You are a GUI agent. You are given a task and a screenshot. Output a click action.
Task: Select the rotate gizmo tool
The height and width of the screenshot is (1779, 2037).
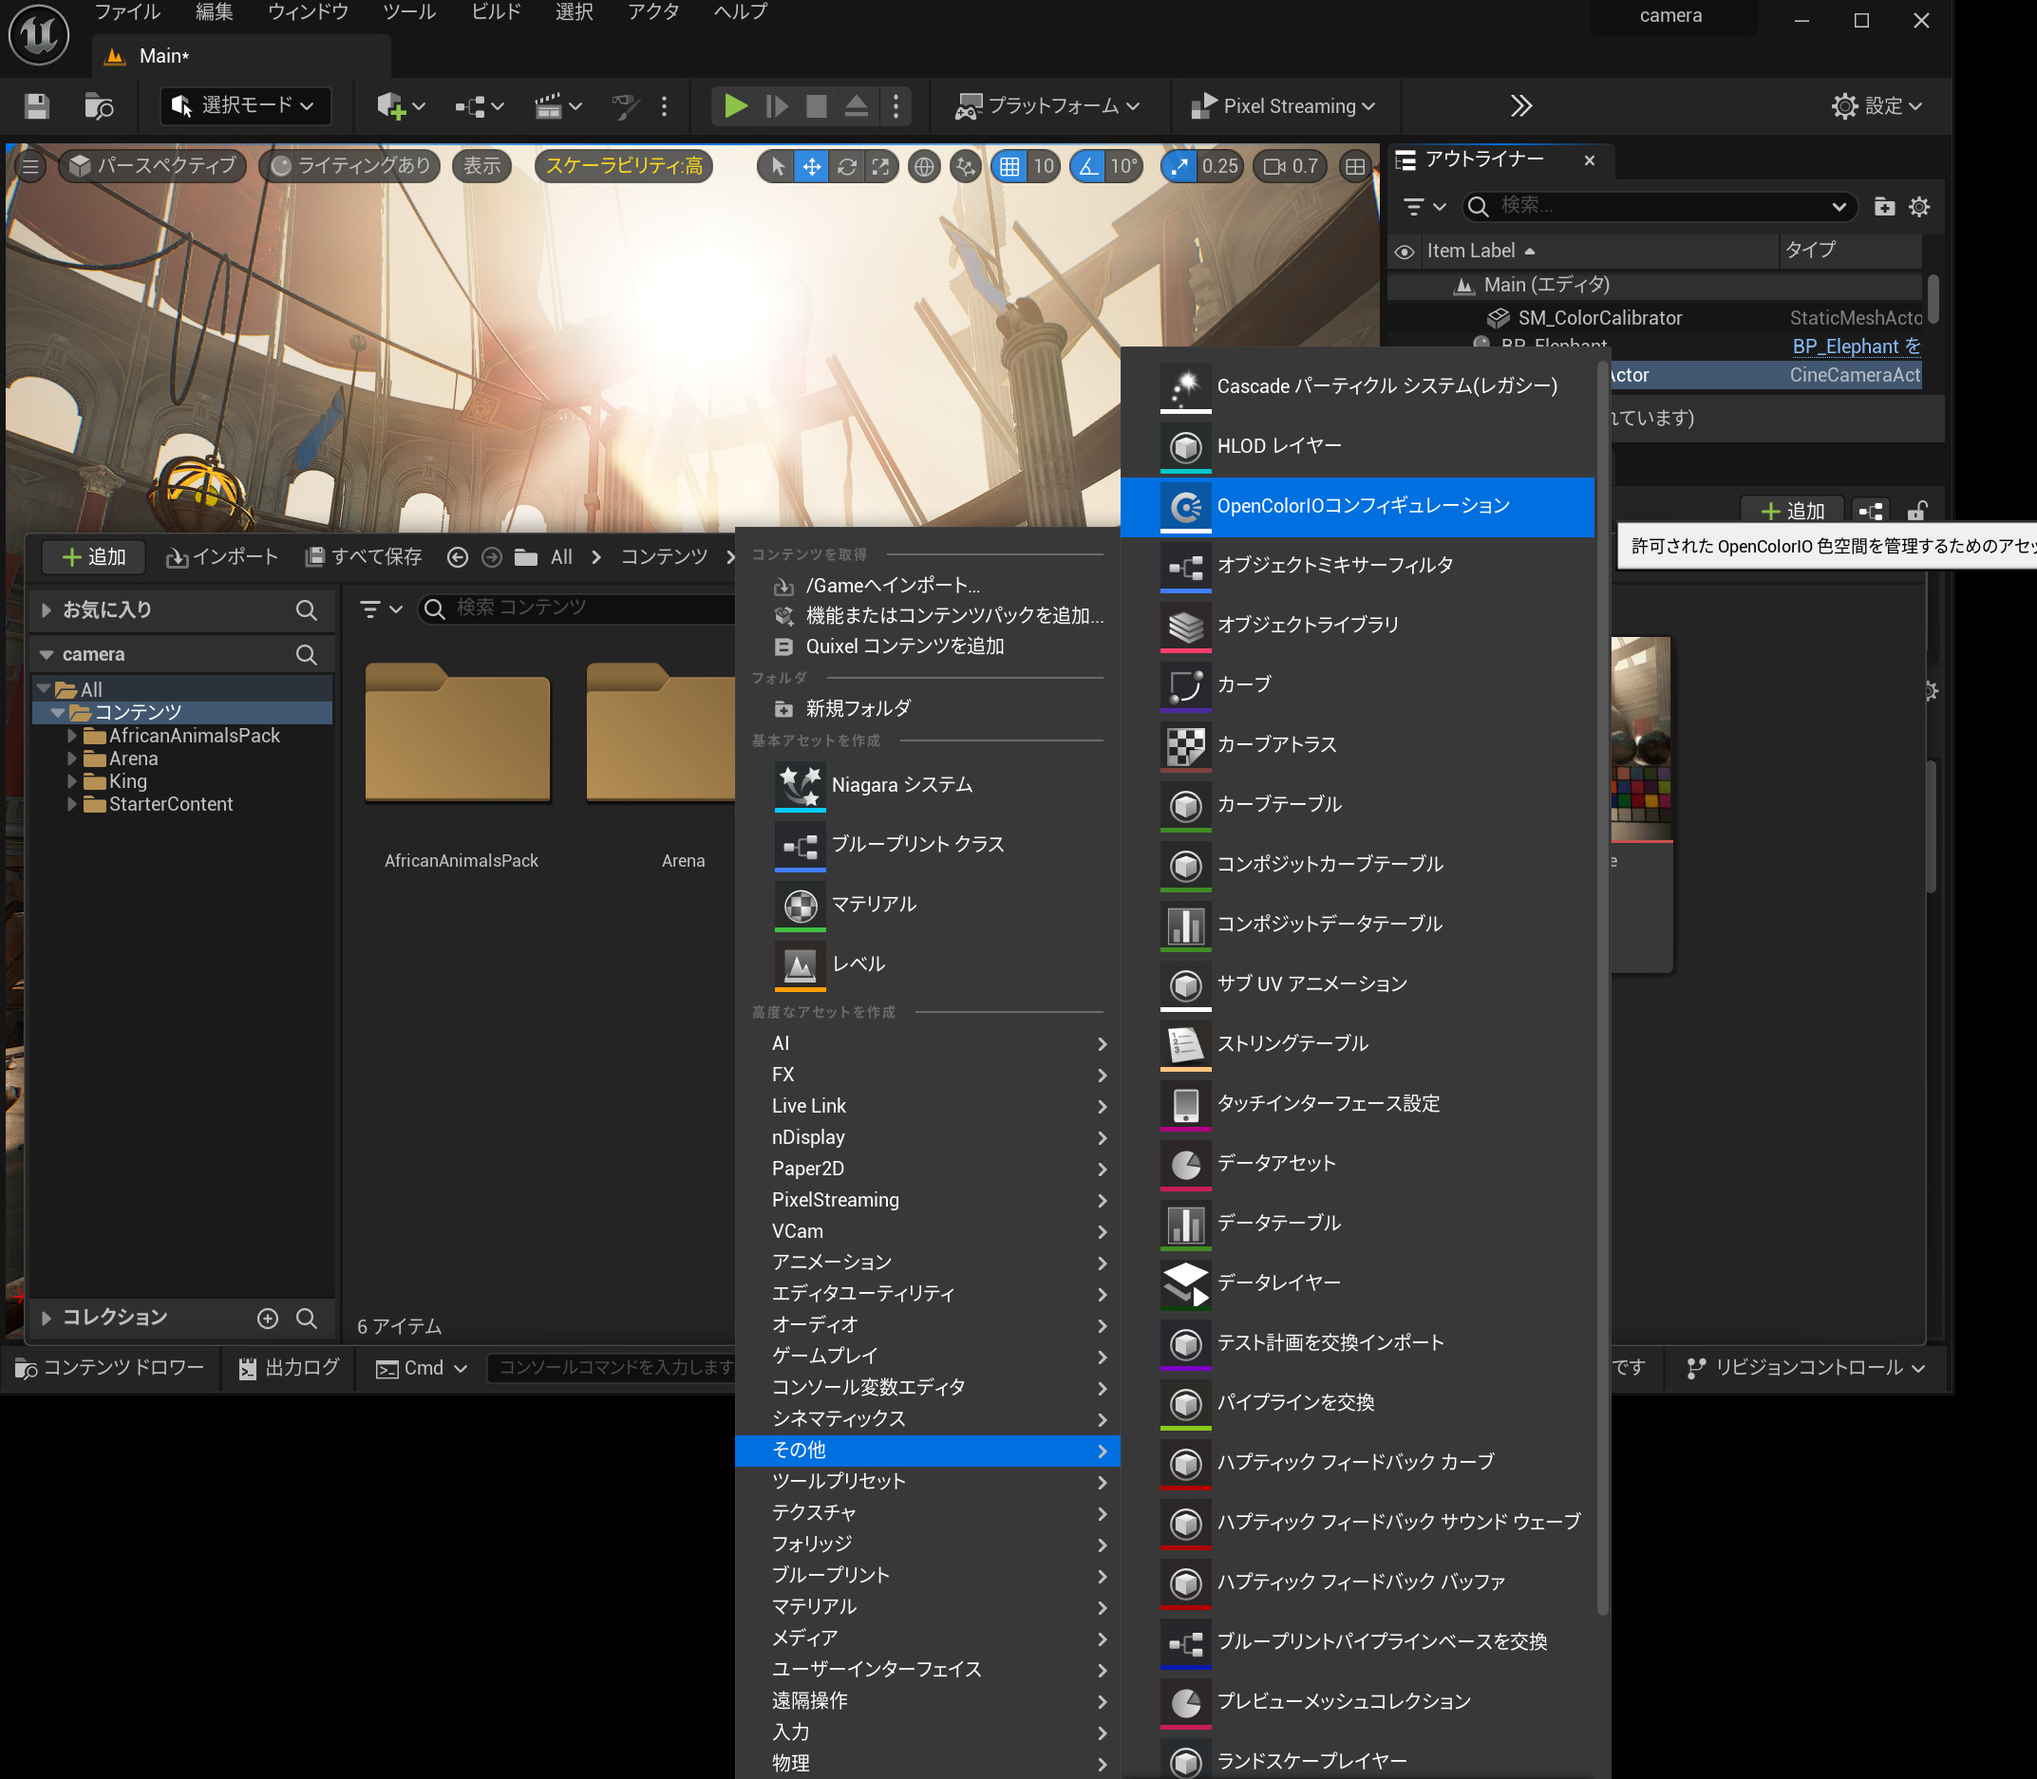click(x=846, y=167)
